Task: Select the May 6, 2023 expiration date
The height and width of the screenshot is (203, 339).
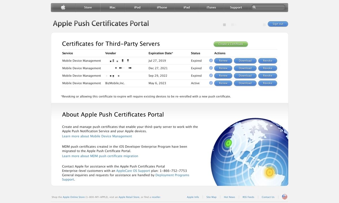Action: [157, 83]
